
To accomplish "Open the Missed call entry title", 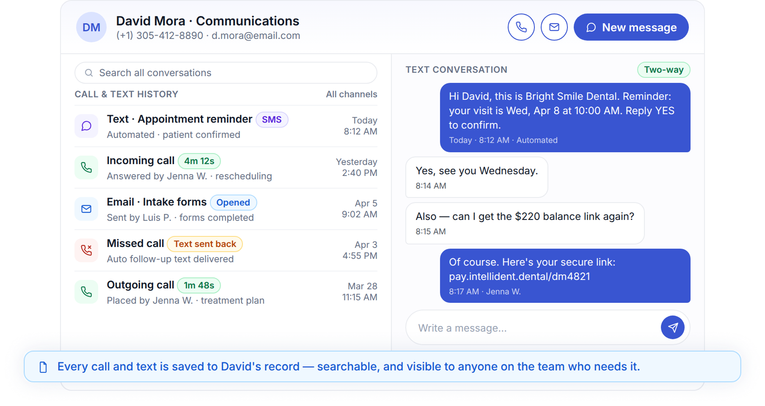I will [x=135, y=244].
